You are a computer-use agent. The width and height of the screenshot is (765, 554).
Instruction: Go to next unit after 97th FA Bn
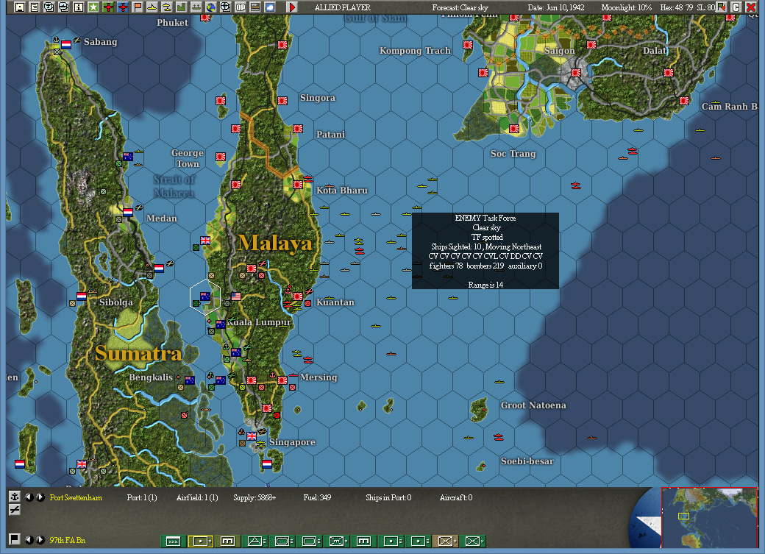[x=40, y=540]
